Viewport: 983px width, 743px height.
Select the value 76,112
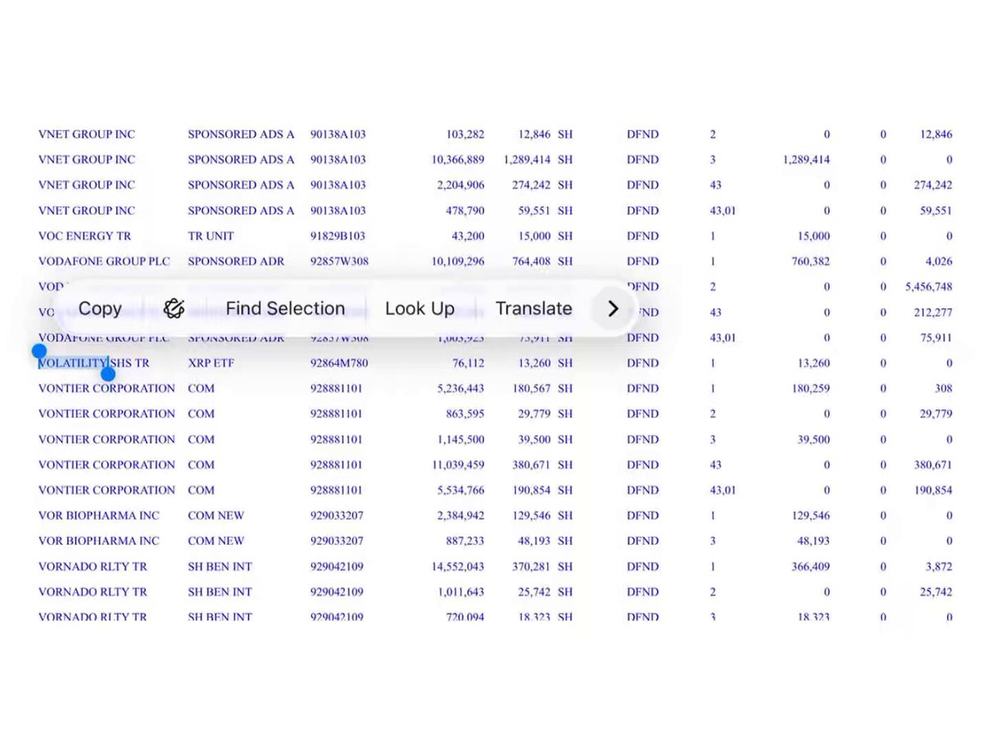click(x=468, y=363)
